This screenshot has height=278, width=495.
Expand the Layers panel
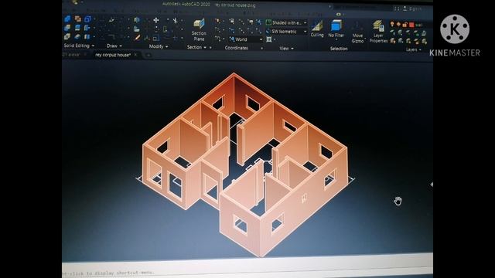coord(414,49)
